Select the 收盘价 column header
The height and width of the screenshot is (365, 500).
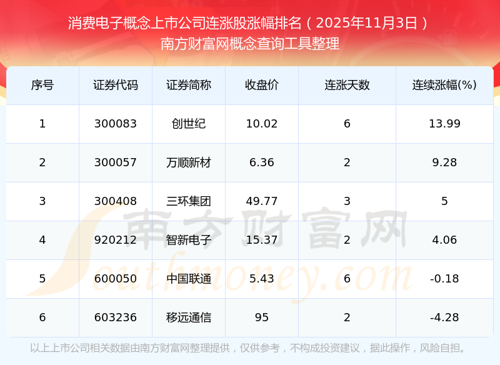262,85
